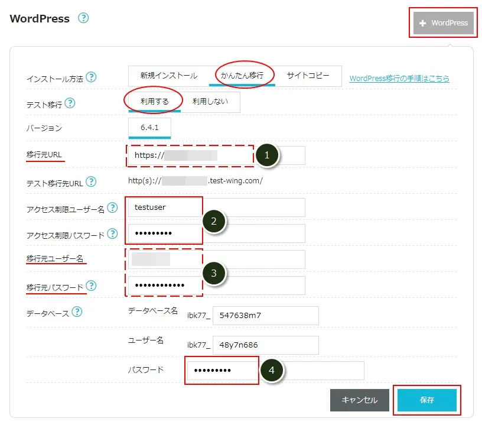
Task: Select version 6.4.1
Action: pyautogui.click(x=149, y=128)
